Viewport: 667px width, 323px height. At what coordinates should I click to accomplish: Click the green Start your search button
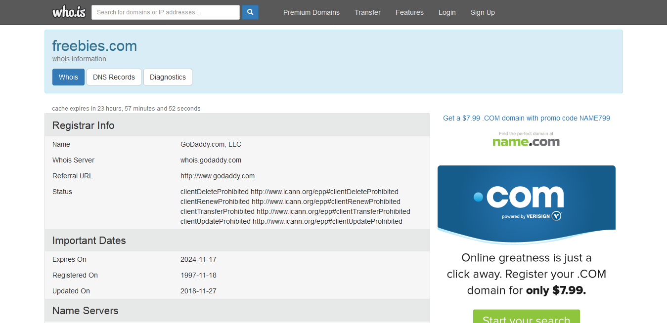click(x=527, y=317)
